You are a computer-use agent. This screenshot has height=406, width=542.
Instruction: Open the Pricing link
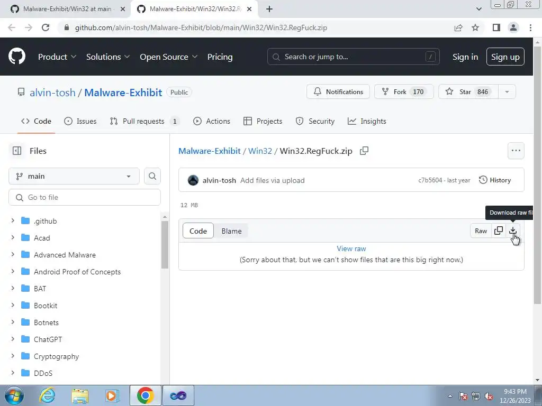[x=220, y=57]
